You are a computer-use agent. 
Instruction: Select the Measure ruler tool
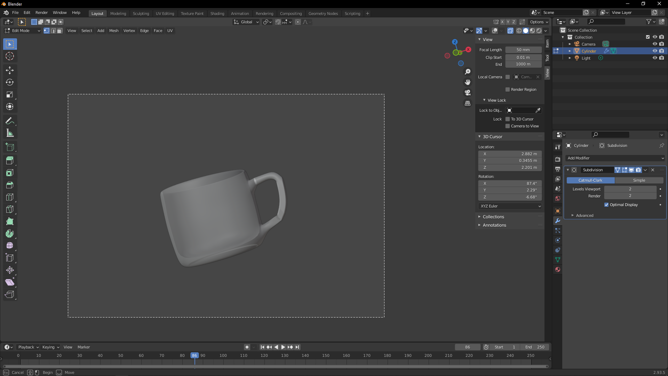[x=10, y=133]
